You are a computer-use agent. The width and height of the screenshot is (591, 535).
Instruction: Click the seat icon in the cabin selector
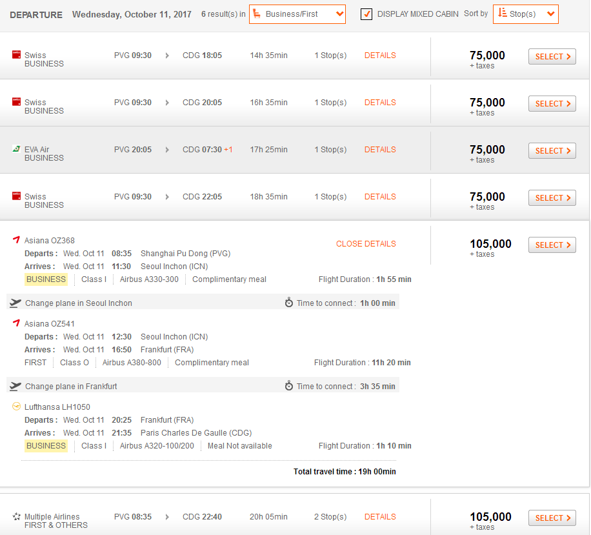click(x=257, y=14)
